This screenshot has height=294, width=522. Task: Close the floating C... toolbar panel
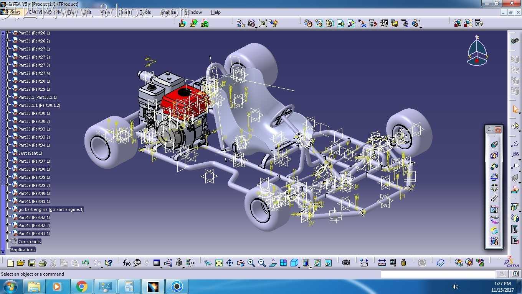(498, 129)
